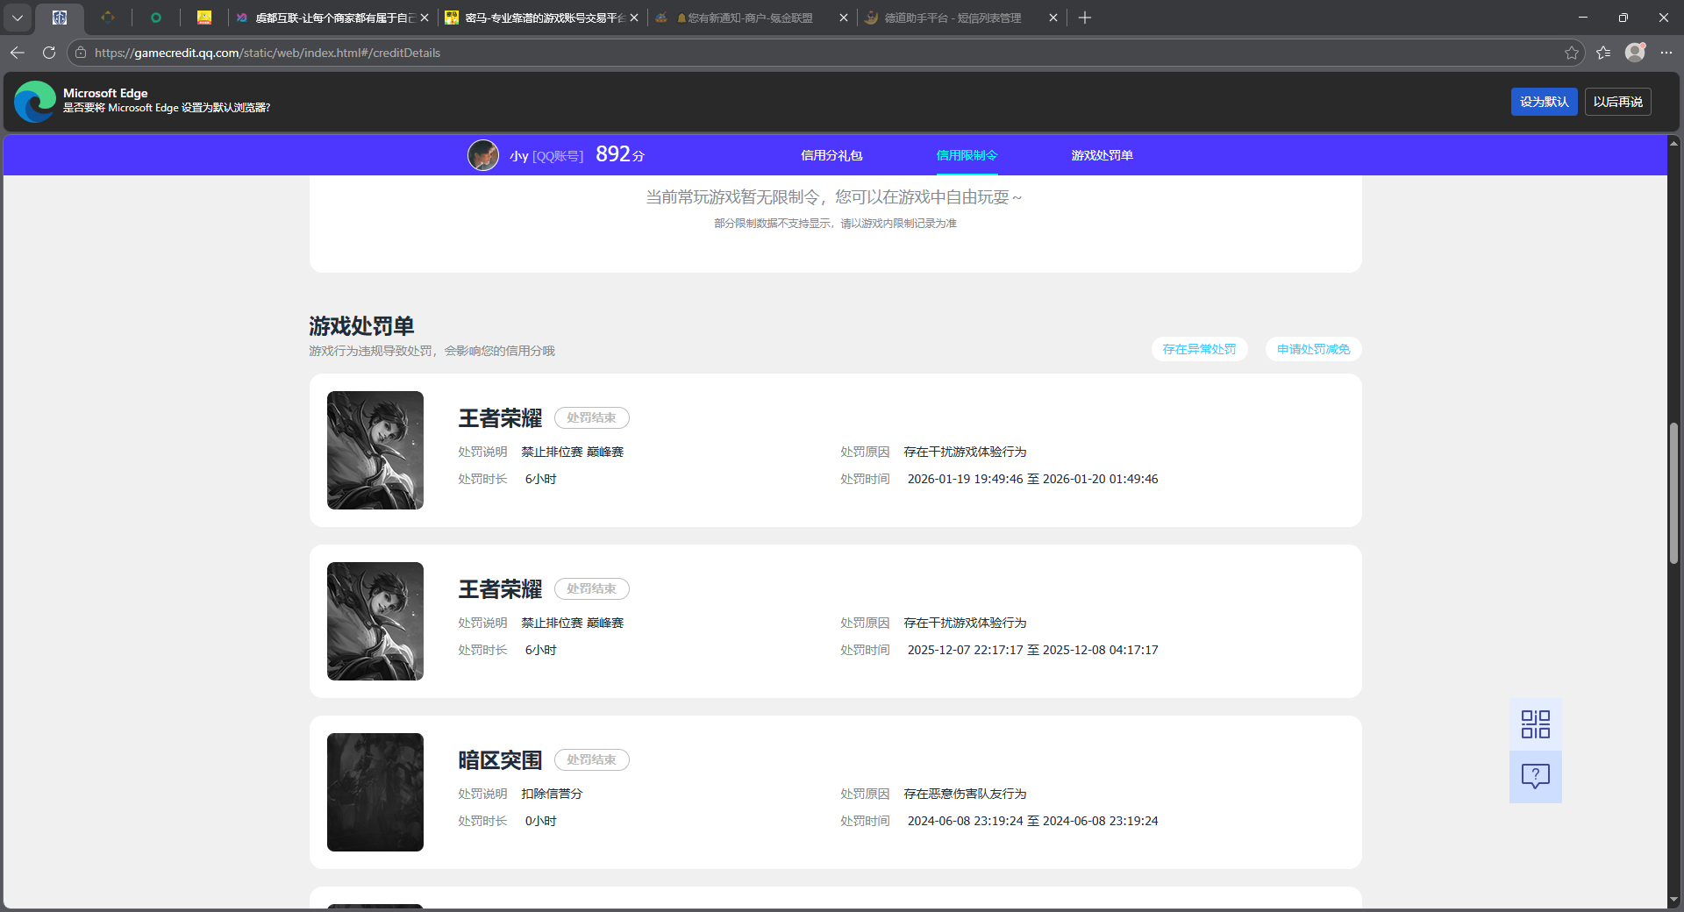Viewport: 1684px width, 912px height.
Task: Refresh the current page
Action: 49,53
